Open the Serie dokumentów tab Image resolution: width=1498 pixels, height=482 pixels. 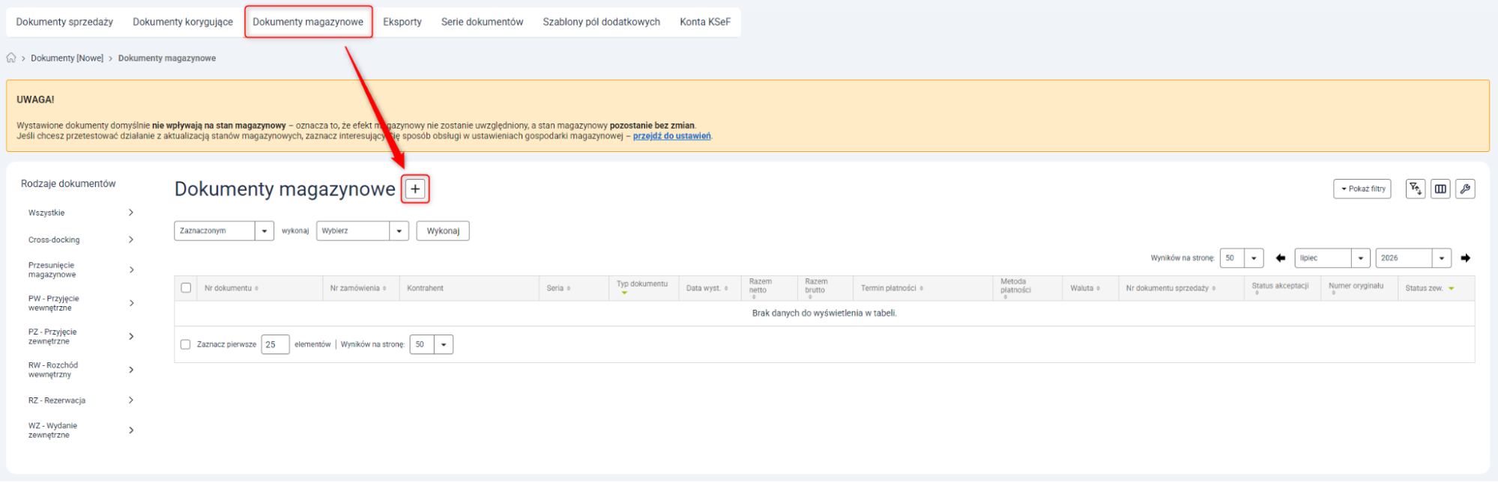click(482, 22)
